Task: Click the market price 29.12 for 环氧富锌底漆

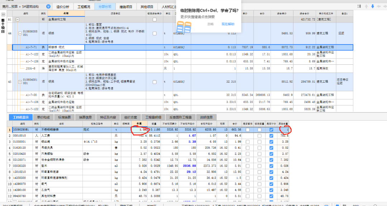Action: click(187, 172)
